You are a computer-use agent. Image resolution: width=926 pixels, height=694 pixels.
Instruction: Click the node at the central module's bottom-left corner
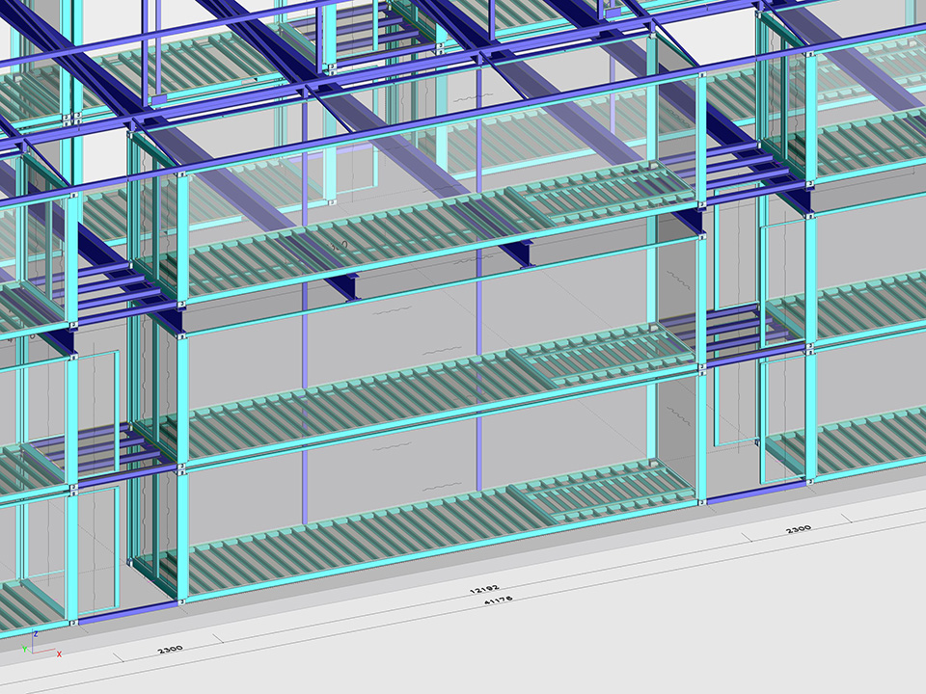pos(182,601)
